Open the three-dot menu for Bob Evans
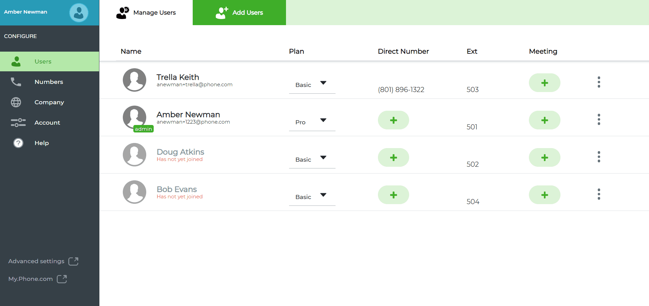Viewport: 649px width, 306px height. click(599, 194)
